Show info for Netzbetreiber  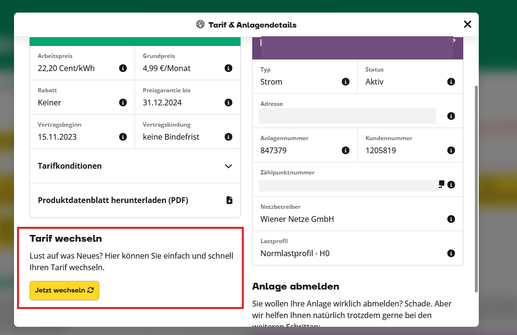[451, 219]
